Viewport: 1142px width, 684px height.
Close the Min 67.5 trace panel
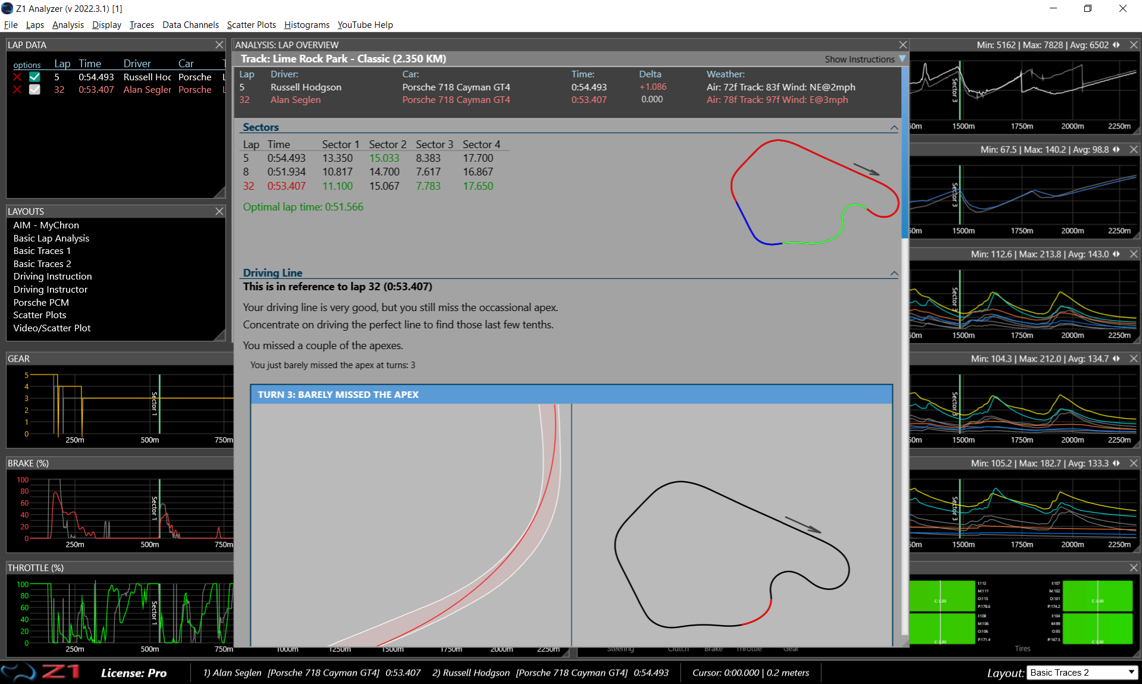[x=1134, y=150]
